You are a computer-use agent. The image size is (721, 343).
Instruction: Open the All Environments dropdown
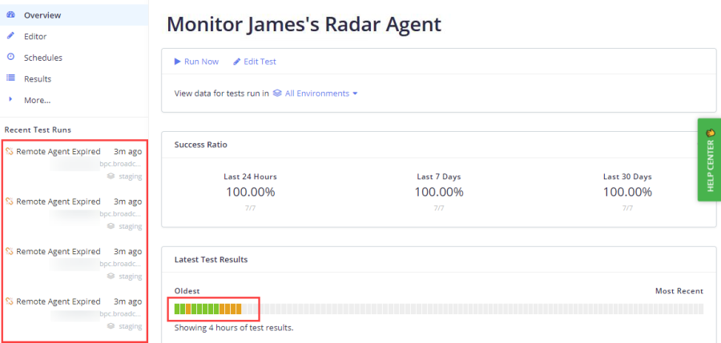point(316,94)
